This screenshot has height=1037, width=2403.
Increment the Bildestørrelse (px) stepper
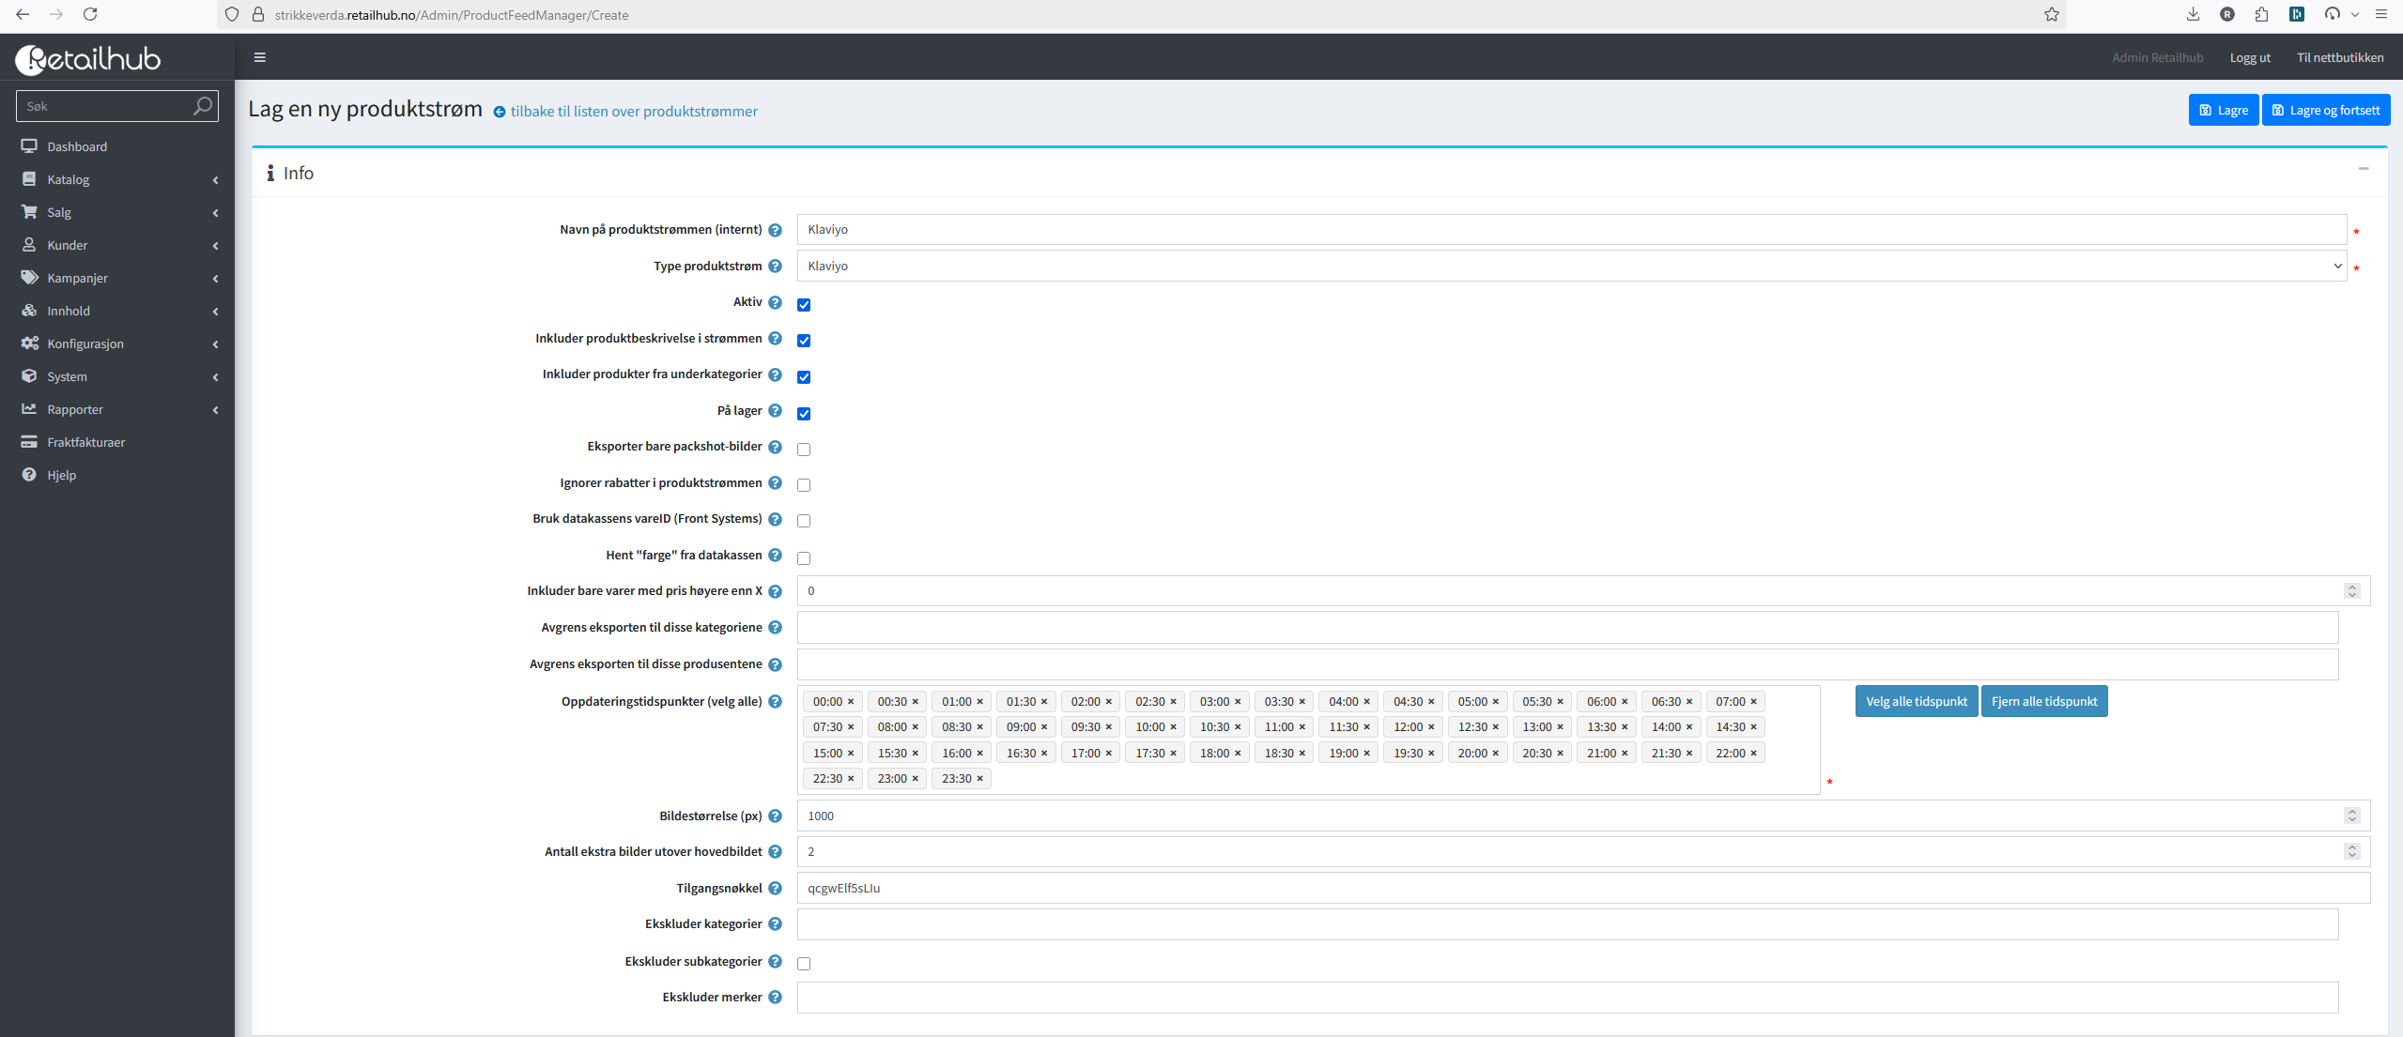point(2351,812)
